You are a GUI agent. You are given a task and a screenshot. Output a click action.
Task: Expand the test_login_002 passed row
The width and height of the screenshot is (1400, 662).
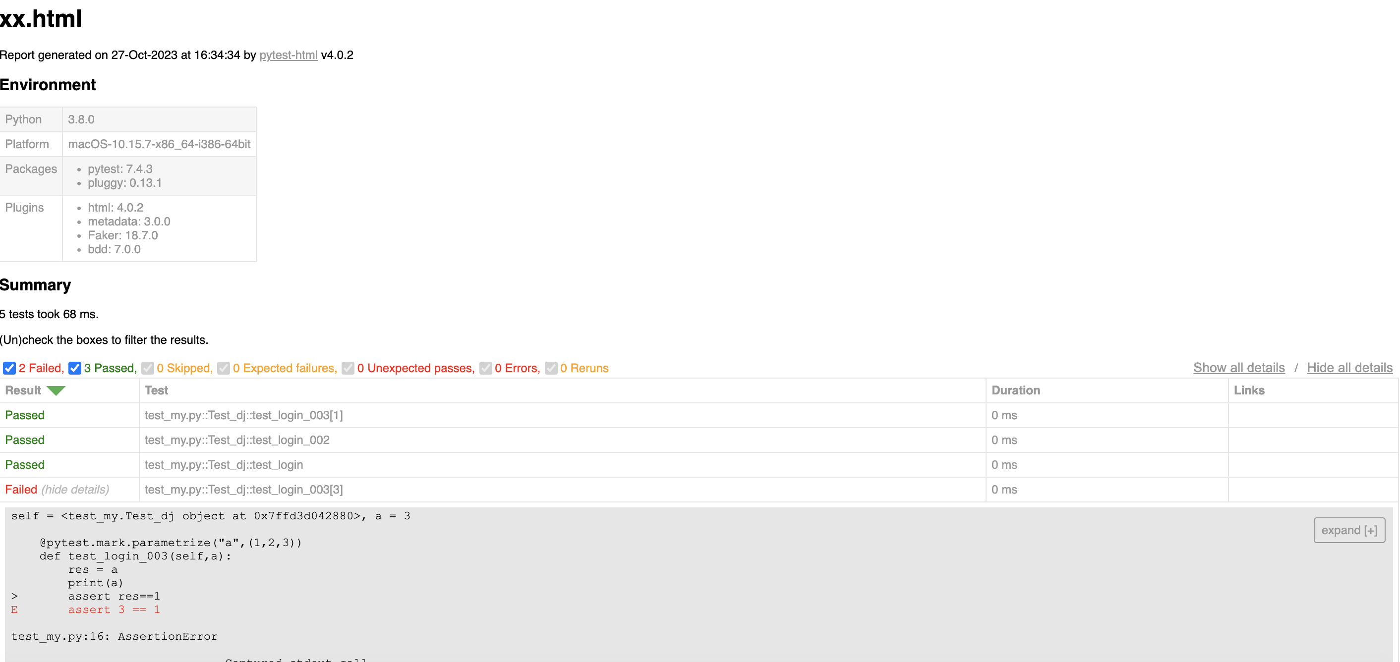click(25, 440)
